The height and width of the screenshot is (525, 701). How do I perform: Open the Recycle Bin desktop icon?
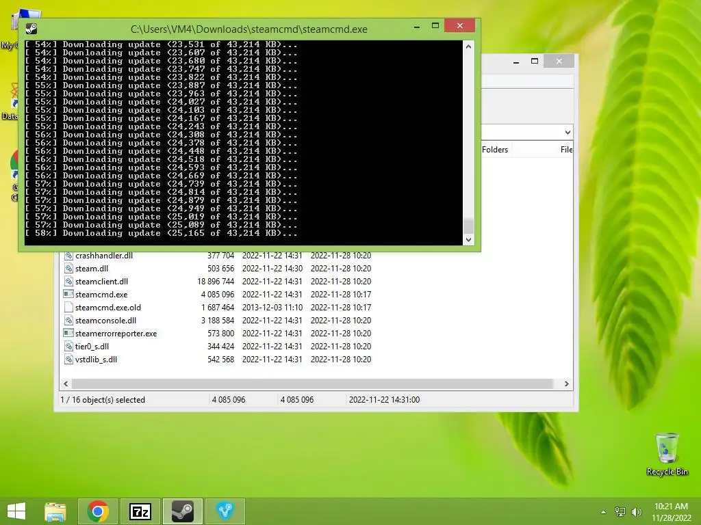click(x=667, y=454)
